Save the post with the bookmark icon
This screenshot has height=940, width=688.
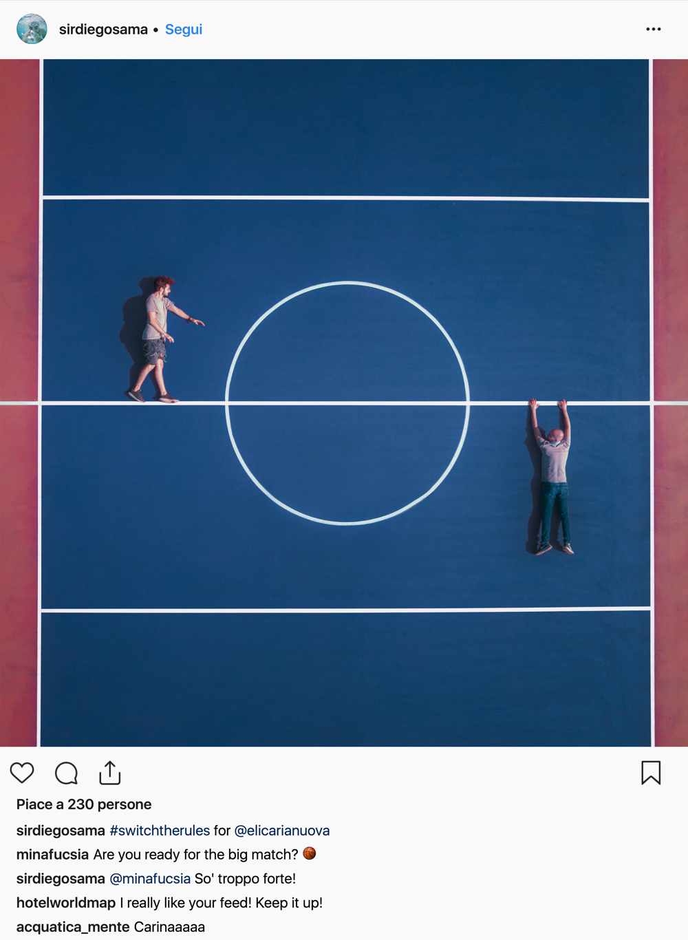coord(651,773)
